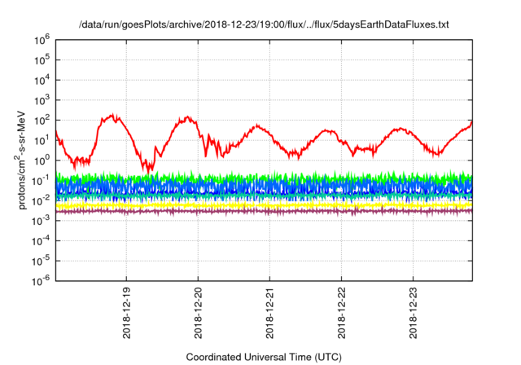Viewport: 521px width, 365px height.
Task: Click the y-axis label 'protons/cm²-s-sr-MeV'
Action: tap(20, 160)
